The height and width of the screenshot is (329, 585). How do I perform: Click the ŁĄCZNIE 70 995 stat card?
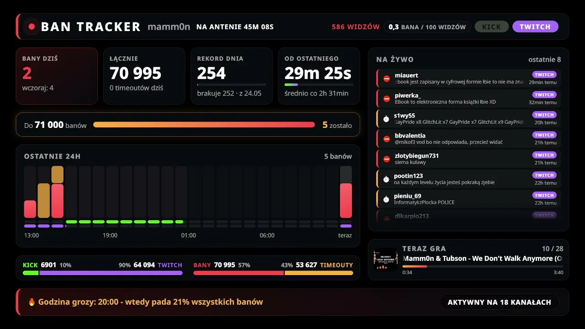[144, 76]
